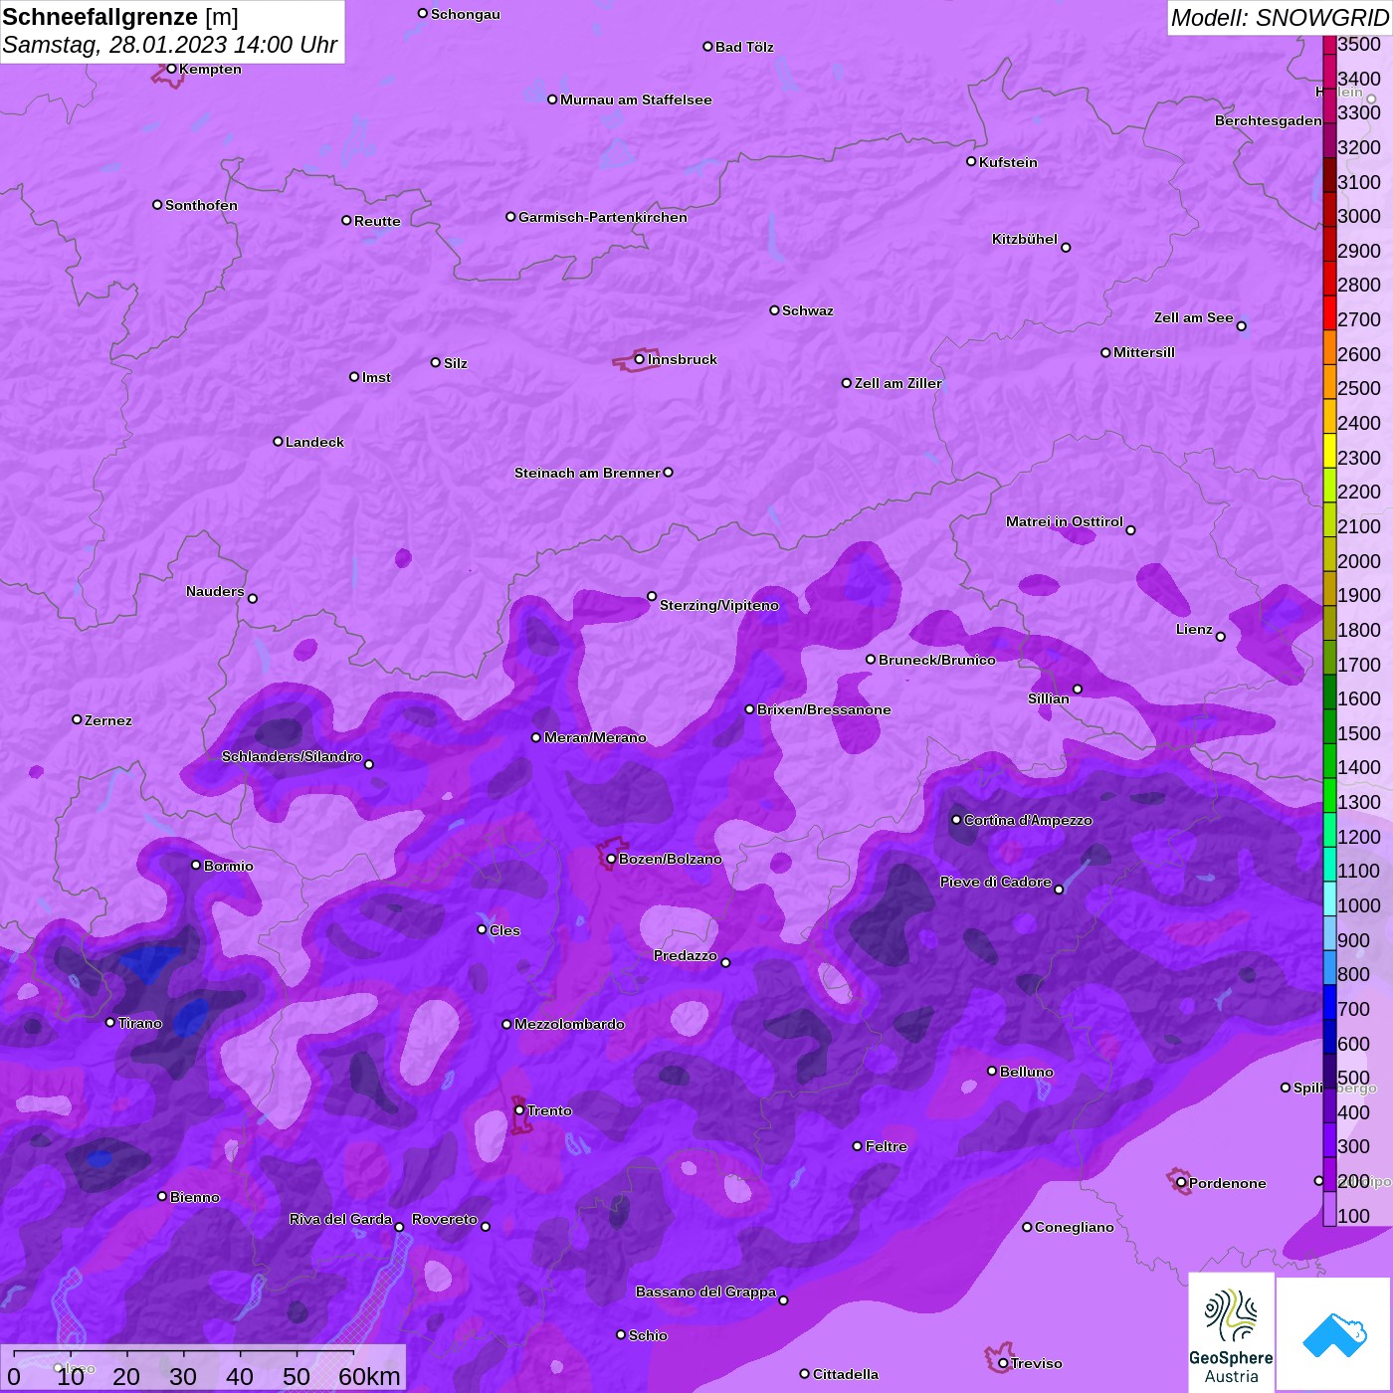Click the Kempten city marker
The width and height of the screenshot is (1393, 1393).
coord(171,69)
